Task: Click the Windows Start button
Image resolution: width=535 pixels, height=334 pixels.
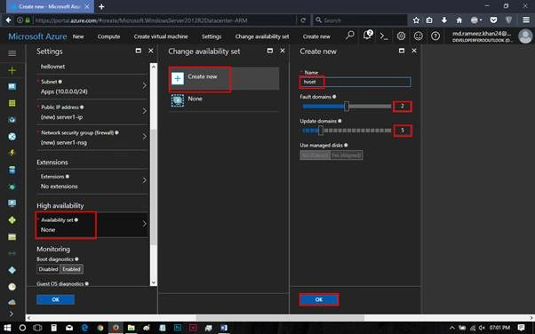Action: 7,328
